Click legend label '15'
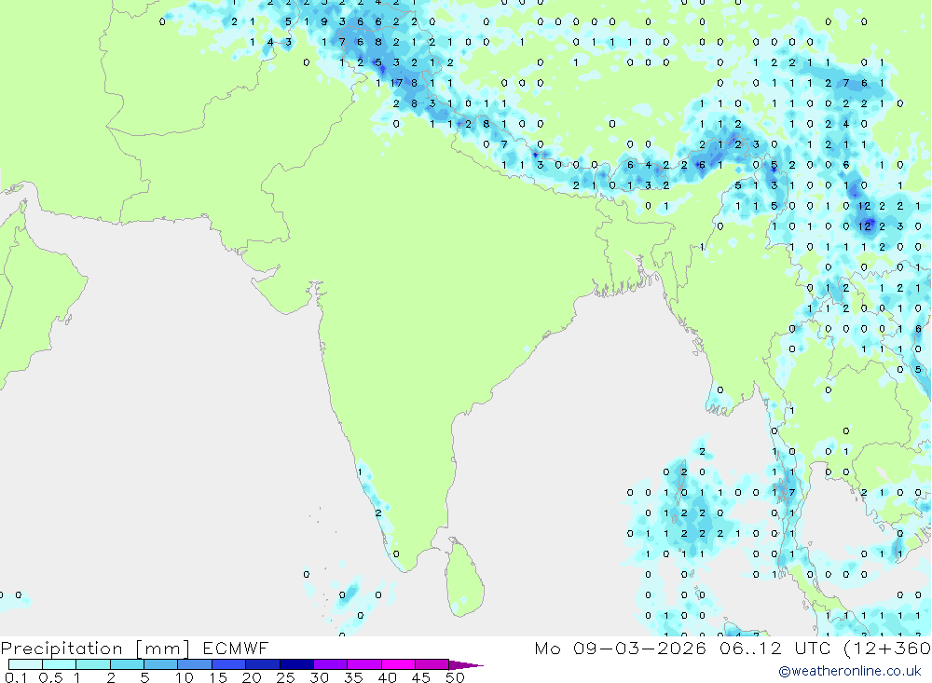The image size is (932, 683). (x=218, y=677)
